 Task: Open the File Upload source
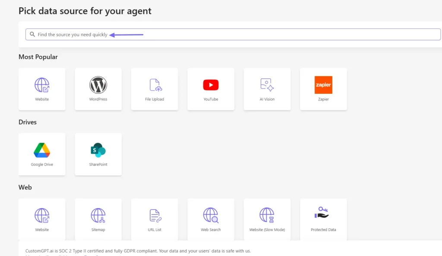pos(155,89)
